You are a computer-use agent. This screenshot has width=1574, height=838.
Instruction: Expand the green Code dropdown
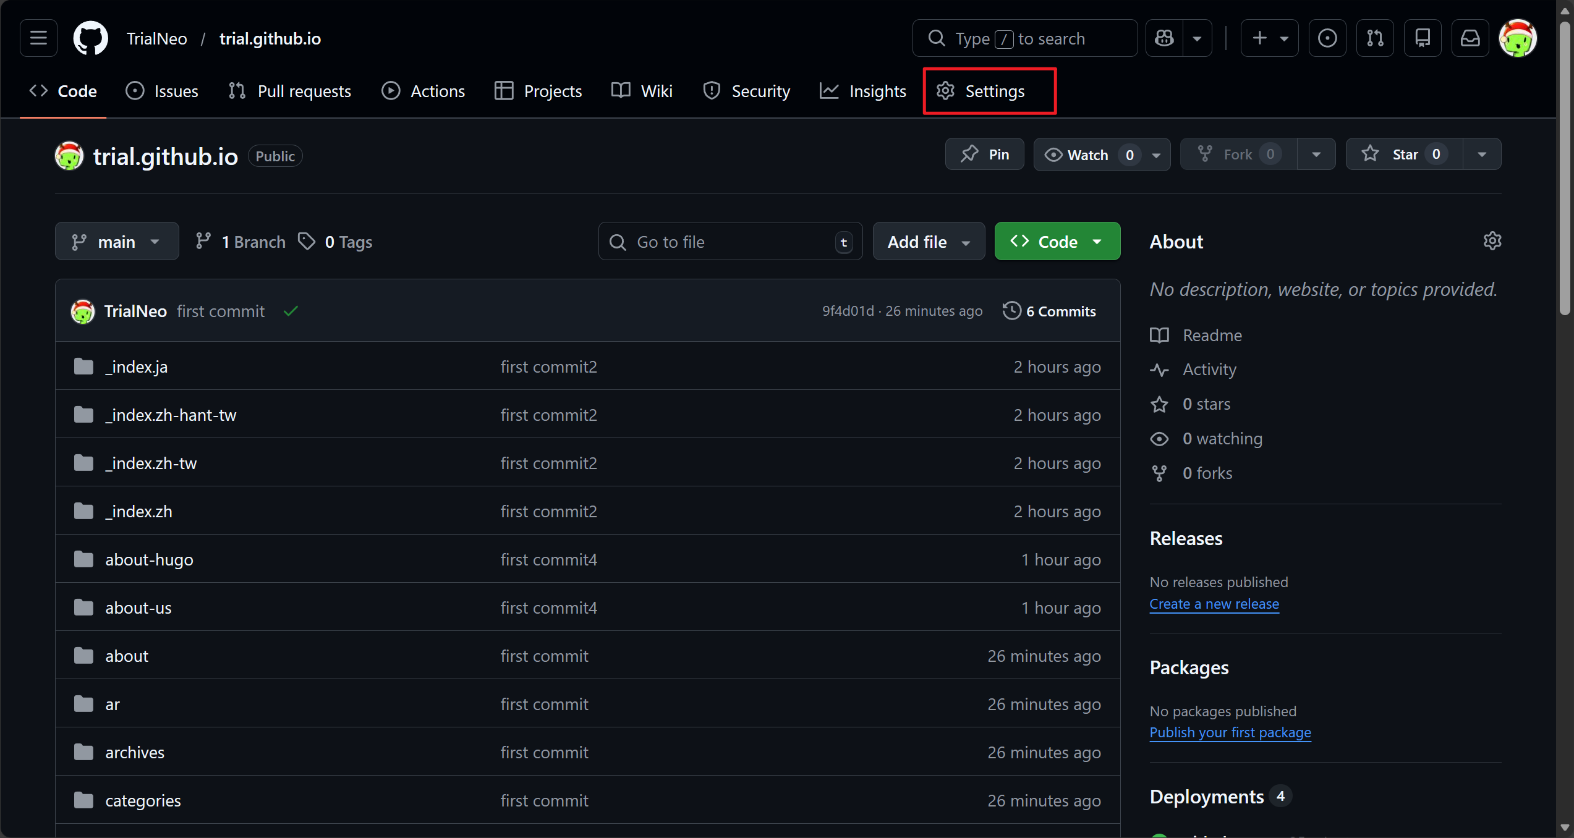1057,242
